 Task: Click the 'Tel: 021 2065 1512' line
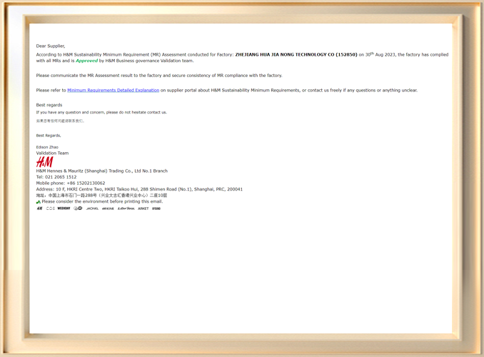[56, 177]
